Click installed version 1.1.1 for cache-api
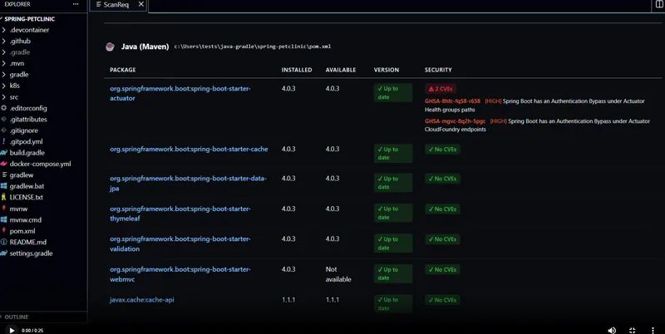The height and width of the screenshot is (334, 665). 288,300
